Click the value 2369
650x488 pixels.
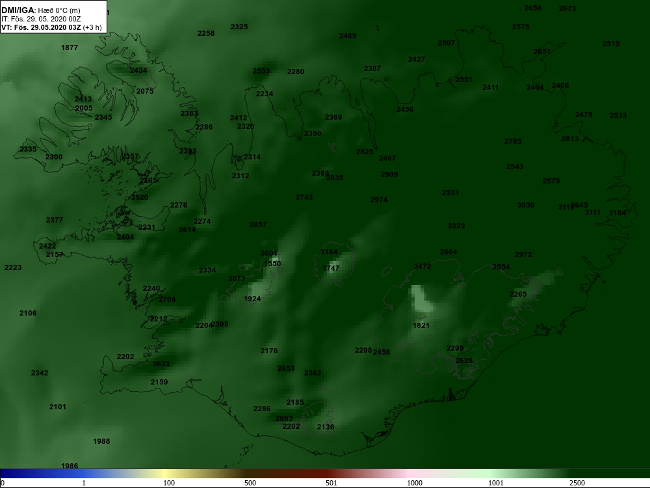click(333, 117)
